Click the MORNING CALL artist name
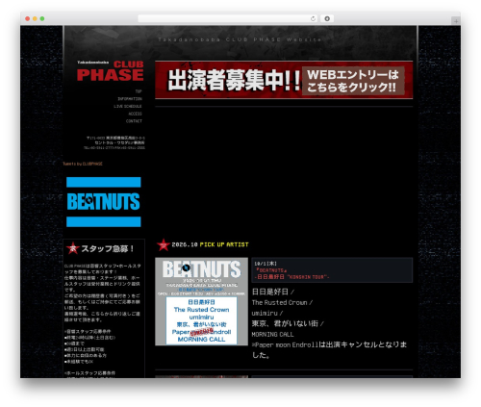Viewport: 481px width, 407px height. [272, 335]
